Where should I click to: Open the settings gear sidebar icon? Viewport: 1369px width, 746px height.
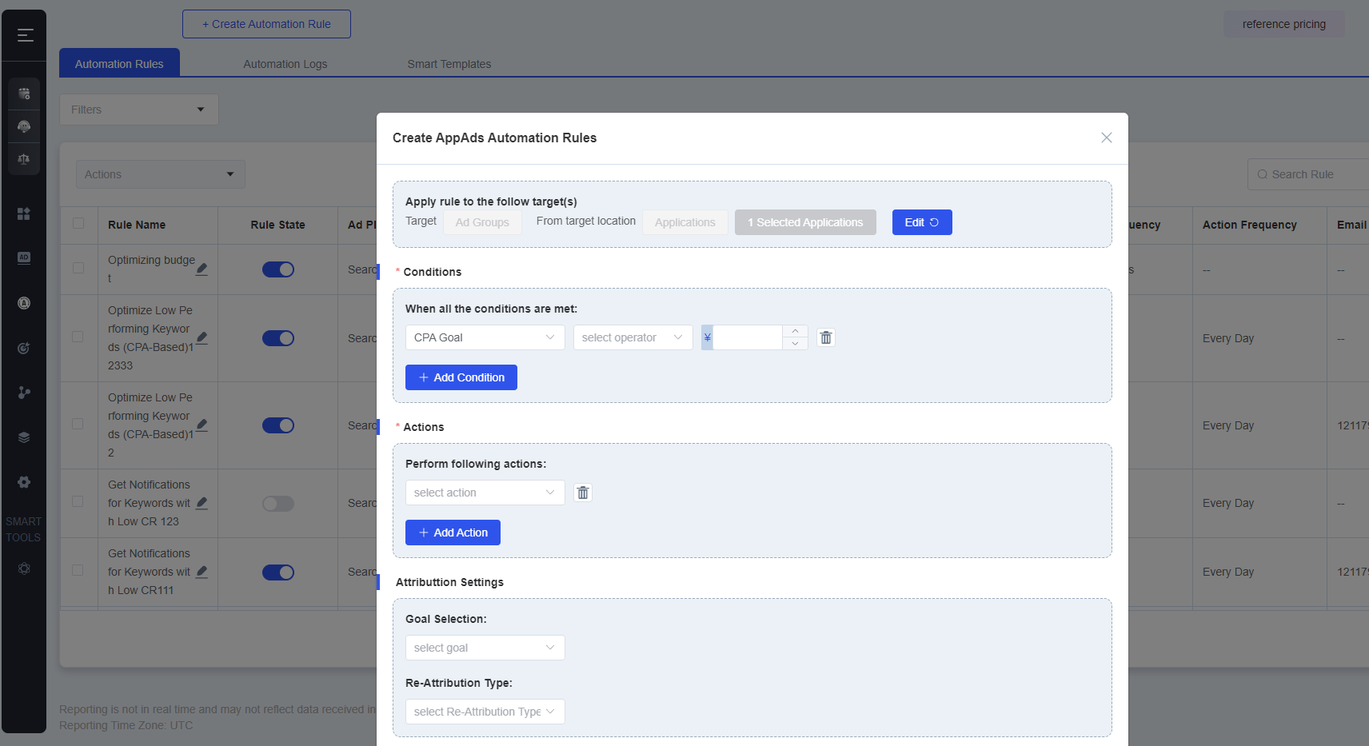pos(24,482)
